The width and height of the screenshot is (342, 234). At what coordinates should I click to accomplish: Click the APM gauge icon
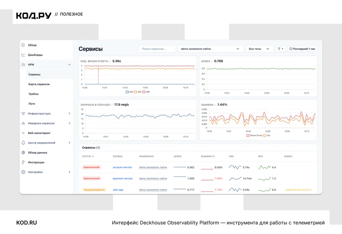(23, 65)
